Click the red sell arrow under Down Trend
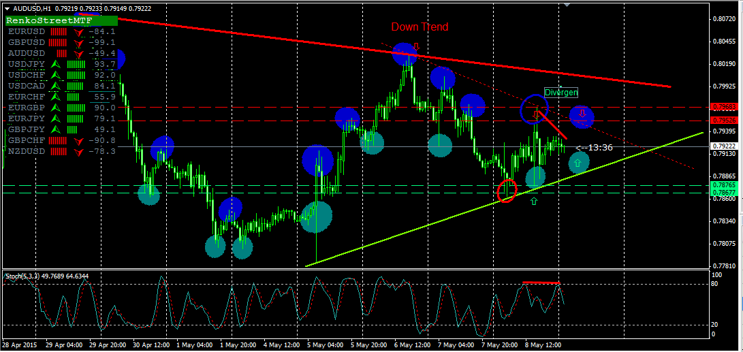743x352 pixels. tap(415, 46)
